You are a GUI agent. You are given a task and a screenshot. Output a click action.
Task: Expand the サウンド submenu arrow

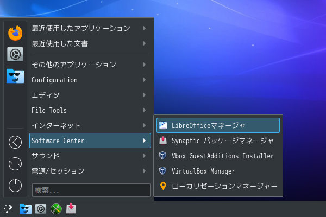click(145, 156)
